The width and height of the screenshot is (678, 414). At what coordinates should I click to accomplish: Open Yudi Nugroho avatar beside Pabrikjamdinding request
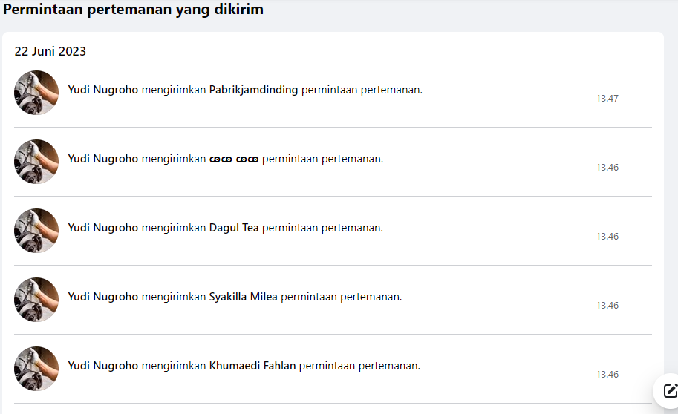pyautogui.click(x=36, y=93)
